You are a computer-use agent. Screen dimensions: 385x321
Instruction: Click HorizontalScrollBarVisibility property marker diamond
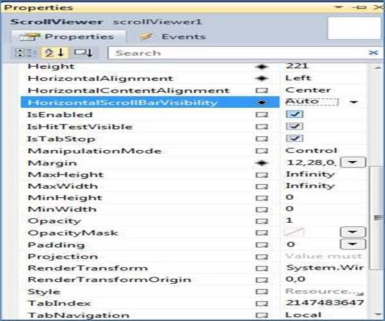(262, 103)
